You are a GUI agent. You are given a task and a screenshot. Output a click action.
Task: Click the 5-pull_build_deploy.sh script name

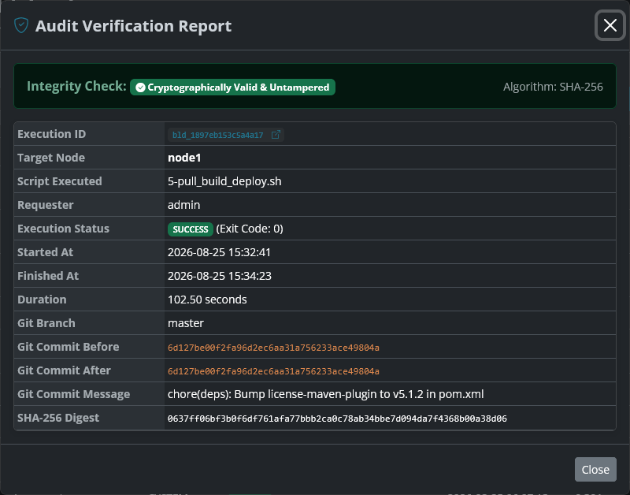224,181
